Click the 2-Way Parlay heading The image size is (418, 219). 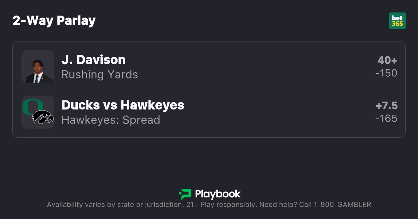tap(54, 21)
